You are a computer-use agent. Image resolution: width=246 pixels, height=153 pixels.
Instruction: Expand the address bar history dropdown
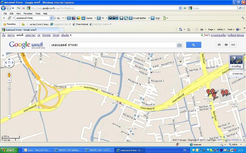click(180, 8)
